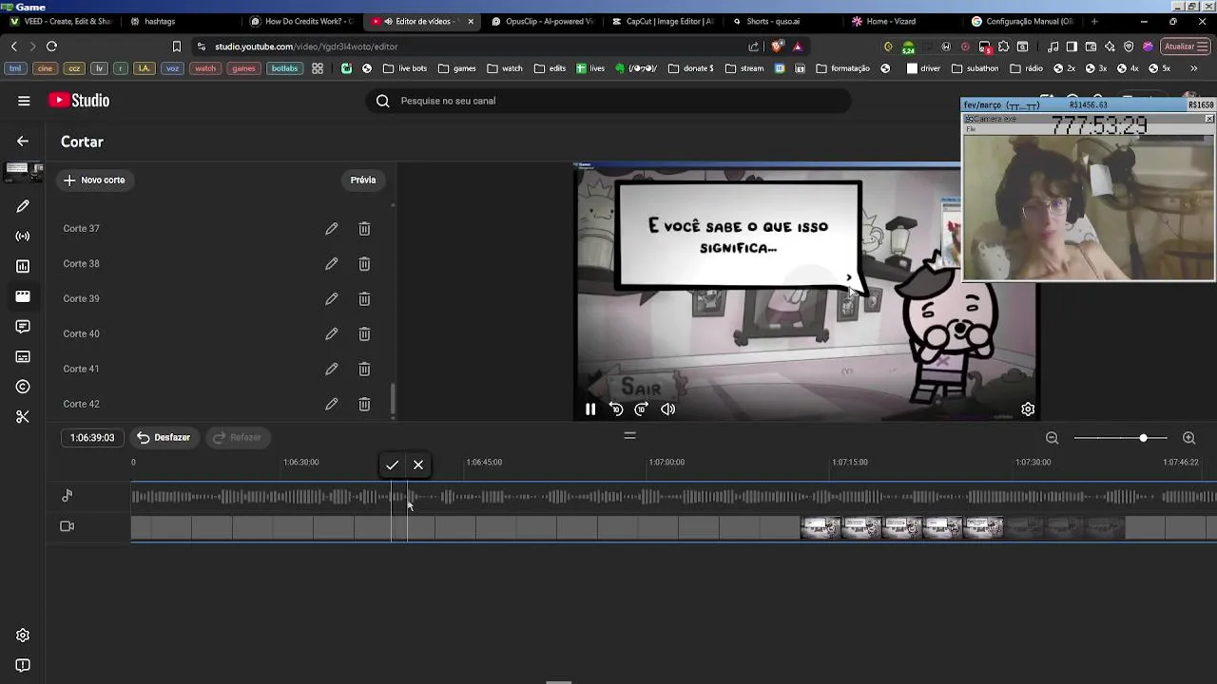This screenshot has height=684, width=1217.
Task: Edit Corte 40 with pencil icon
Action: (x=331, y=334)
